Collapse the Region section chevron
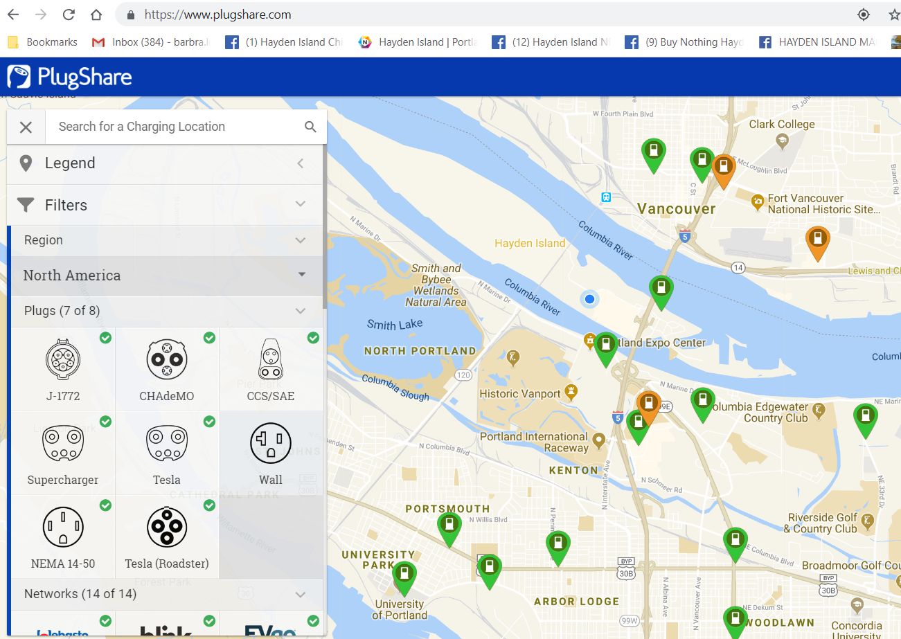Image resolution: width=901 pixels, height=639 pixels. click(x=301, y=240)
